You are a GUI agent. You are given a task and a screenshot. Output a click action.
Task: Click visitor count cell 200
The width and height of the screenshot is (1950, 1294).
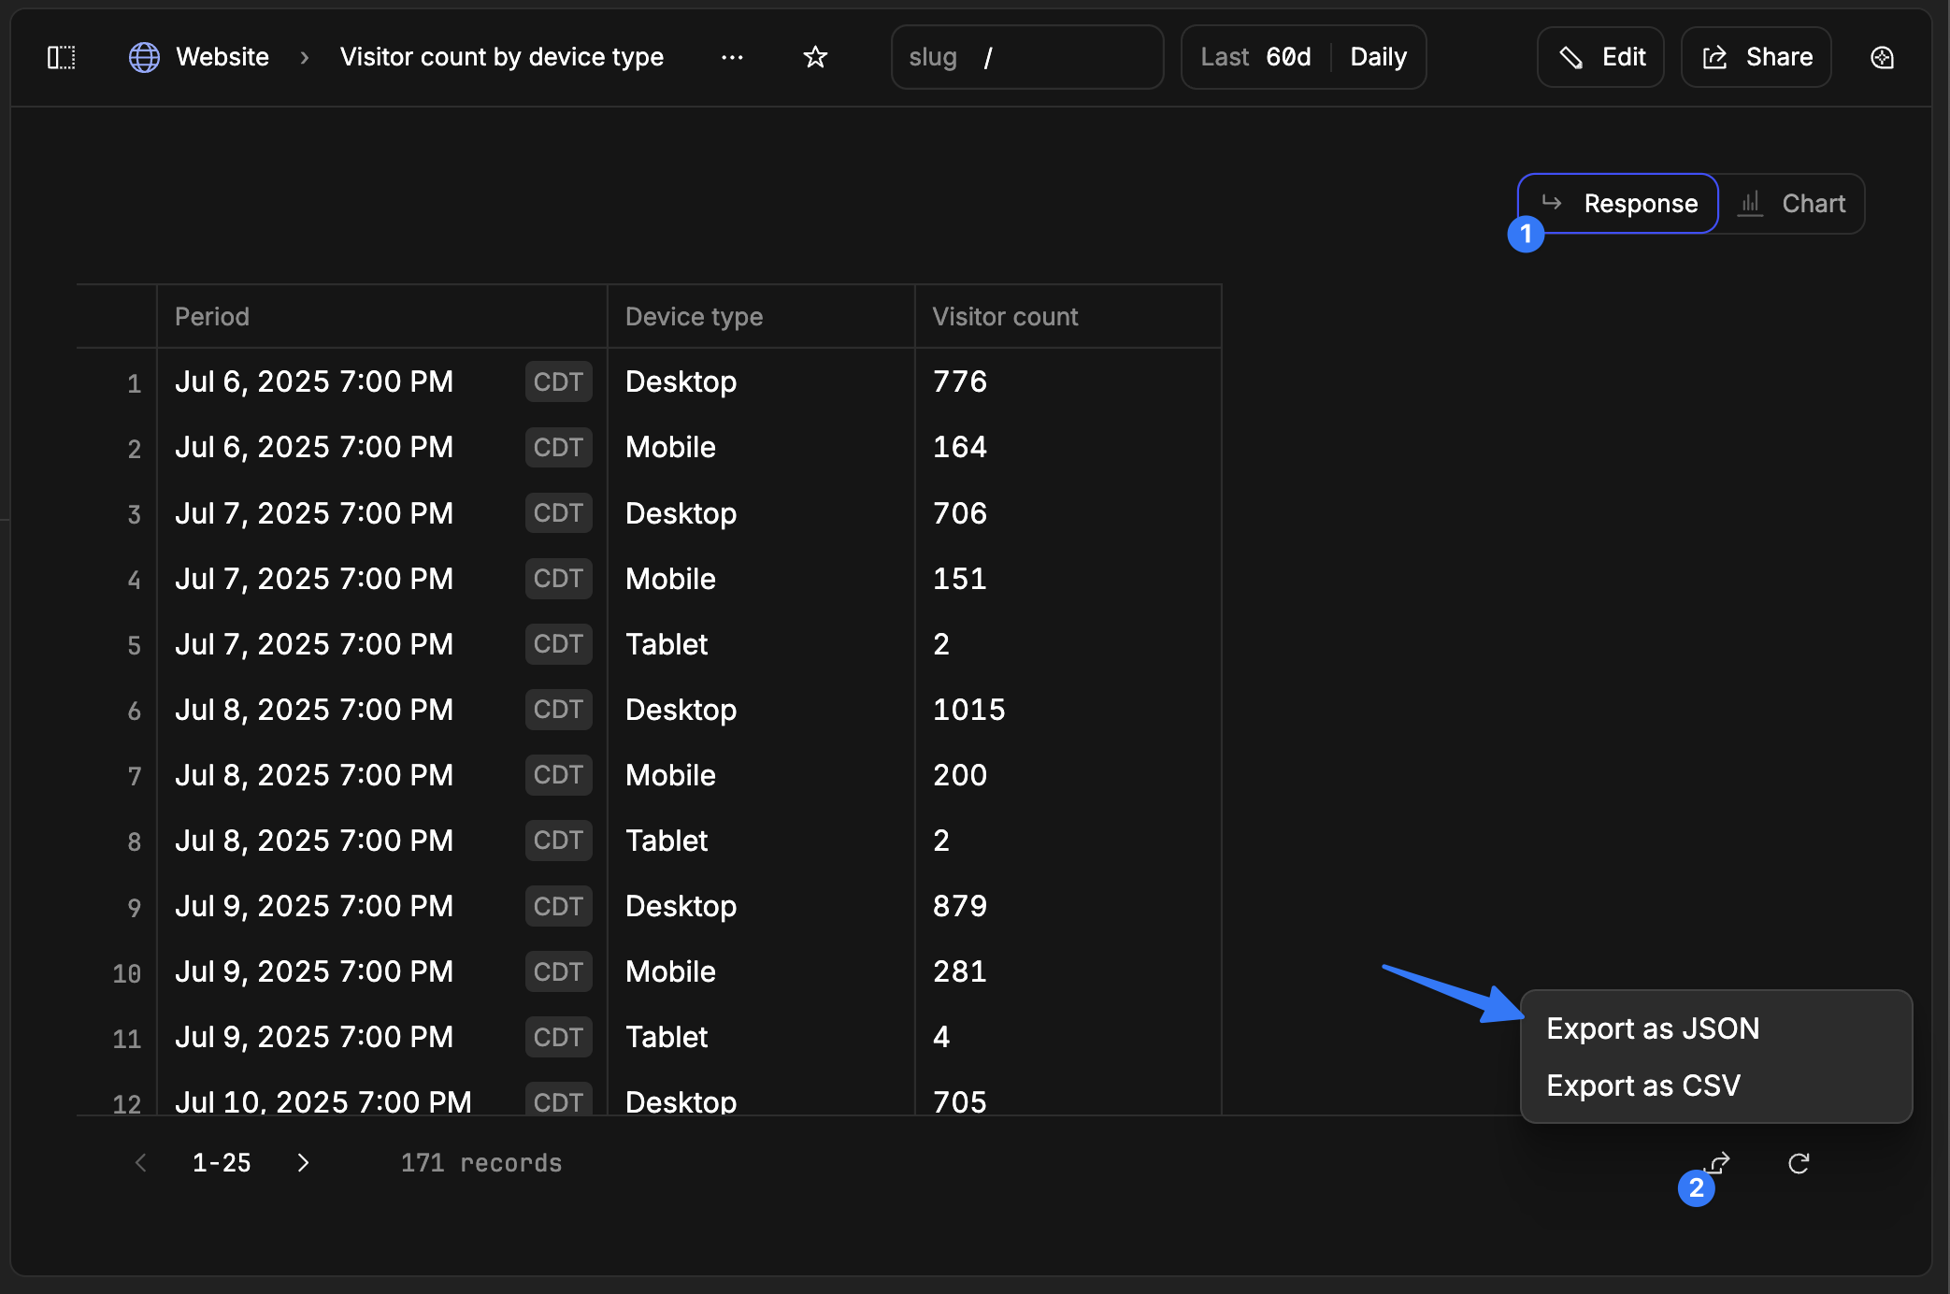960,775
